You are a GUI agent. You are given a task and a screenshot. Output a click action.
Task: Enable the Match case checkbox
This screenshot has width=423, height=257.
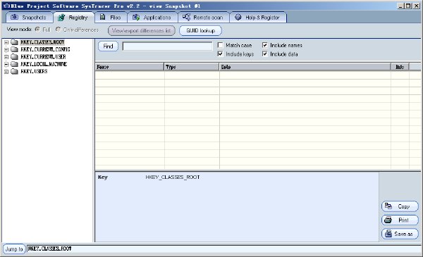tap(220, 45)
